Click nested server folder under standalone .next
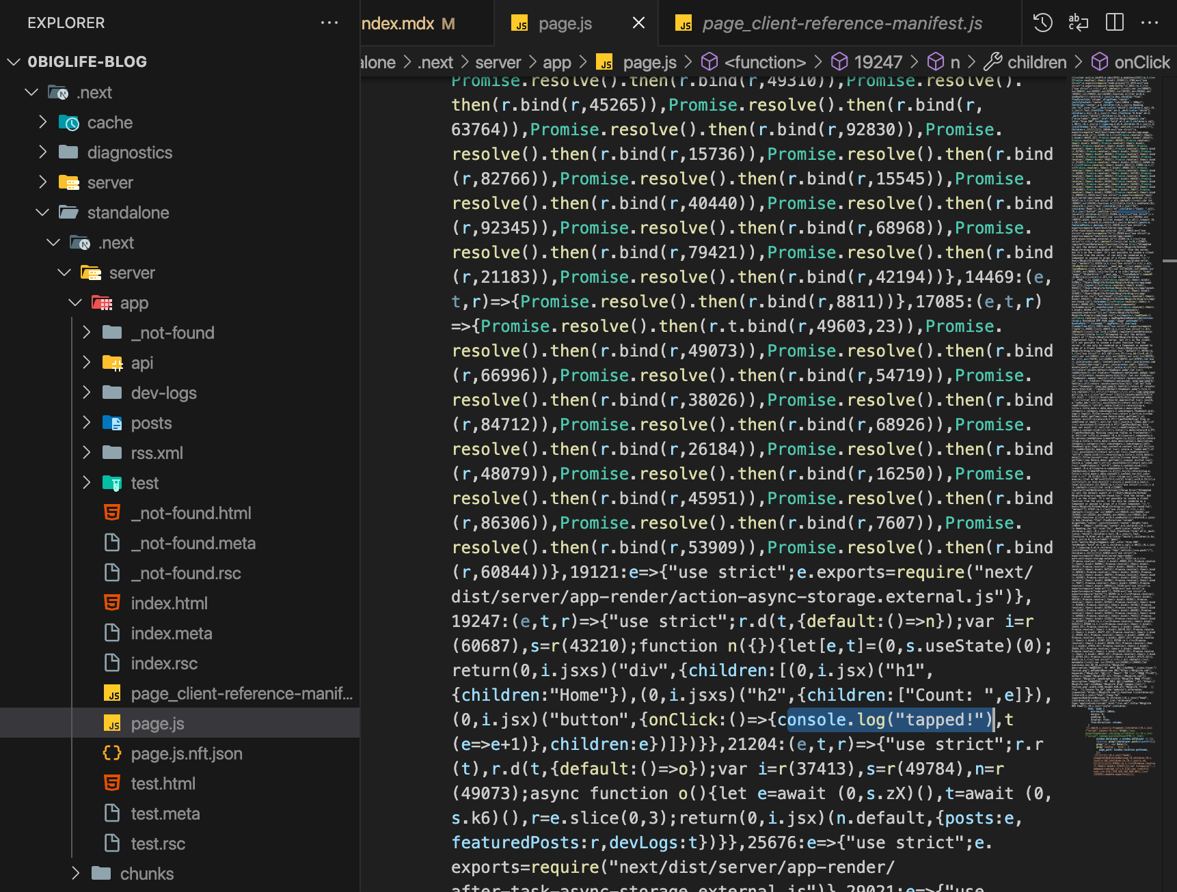Viewport: 1177px width, 892px height. [132, 273]
